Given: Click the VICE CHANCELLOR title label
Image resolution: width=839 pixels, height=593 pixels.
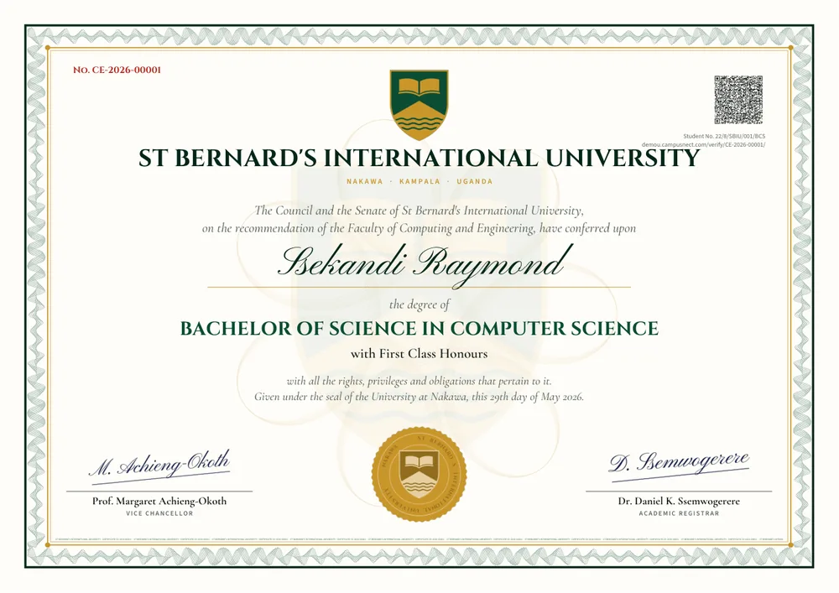Looking at the screenshot, I should pos(159,513).
